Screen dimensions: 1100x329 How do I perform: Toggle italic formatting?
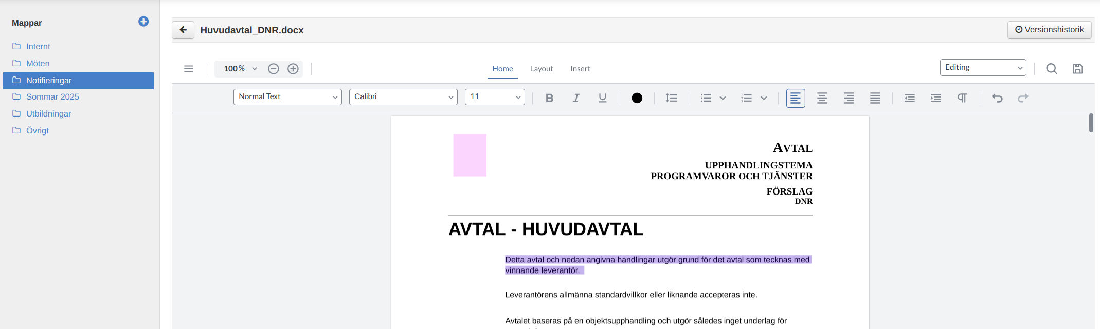576,98
